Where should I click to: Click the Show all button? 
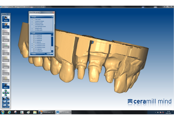(x=49, y=54)
